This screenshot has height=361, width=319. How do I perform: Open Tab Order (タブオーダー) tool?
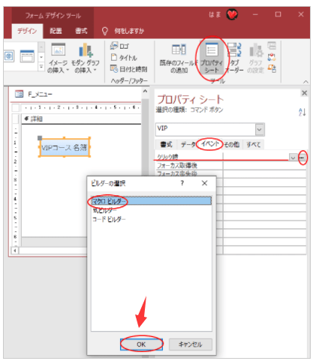(x=234, y=58)
